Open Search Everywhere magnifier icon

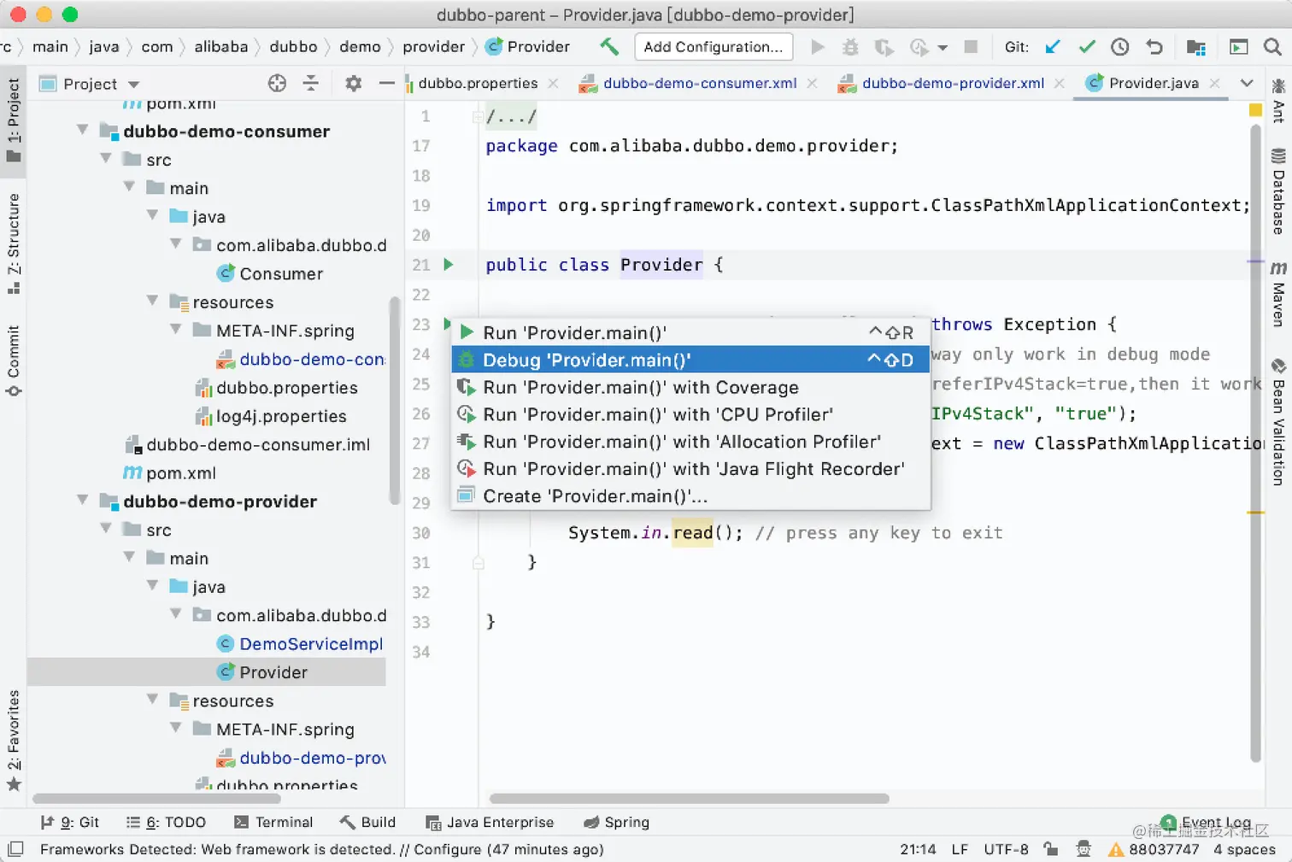(1272, 47)
